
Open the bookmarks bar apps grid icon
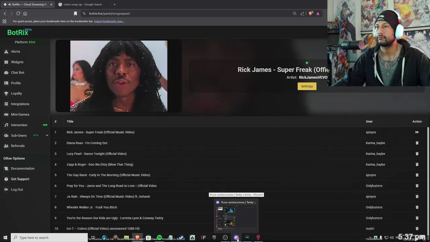pyautogui.click(x=4, y=21)
